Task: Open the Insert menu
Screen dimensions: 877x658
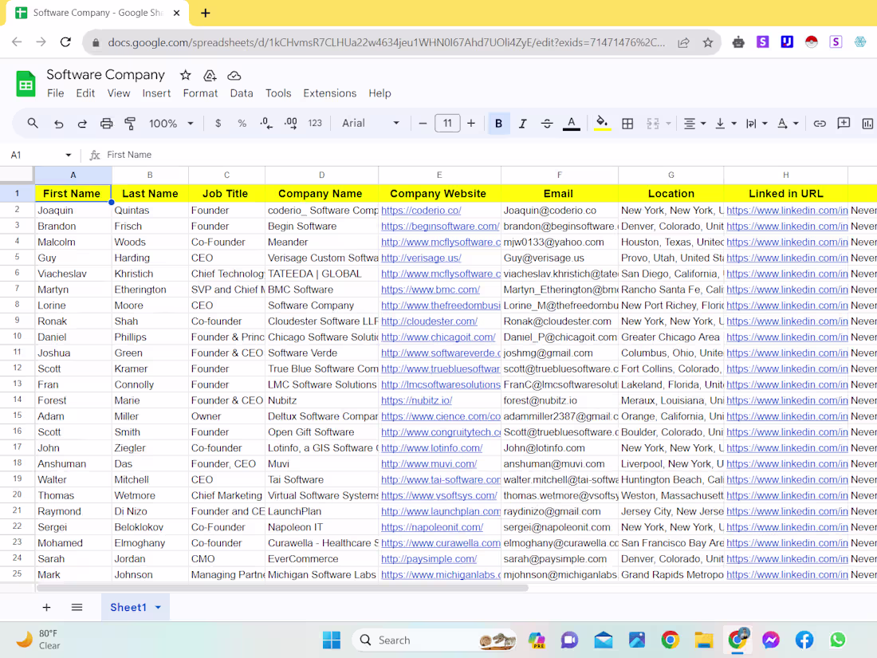Action: coord(156,93)
